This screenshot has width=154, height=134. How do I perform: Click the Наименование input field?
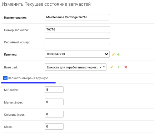(77, 17)
